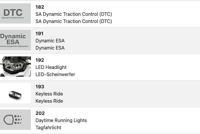The height and width of the screenshot is (134, 200).
Task: Click the 'Tagfahrlicht' German label
Action: tap(49, 127)
